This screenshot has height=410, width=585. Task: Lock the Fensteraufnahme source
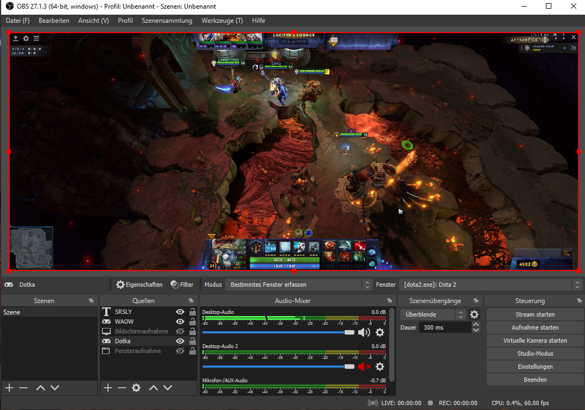pos(193,351)
